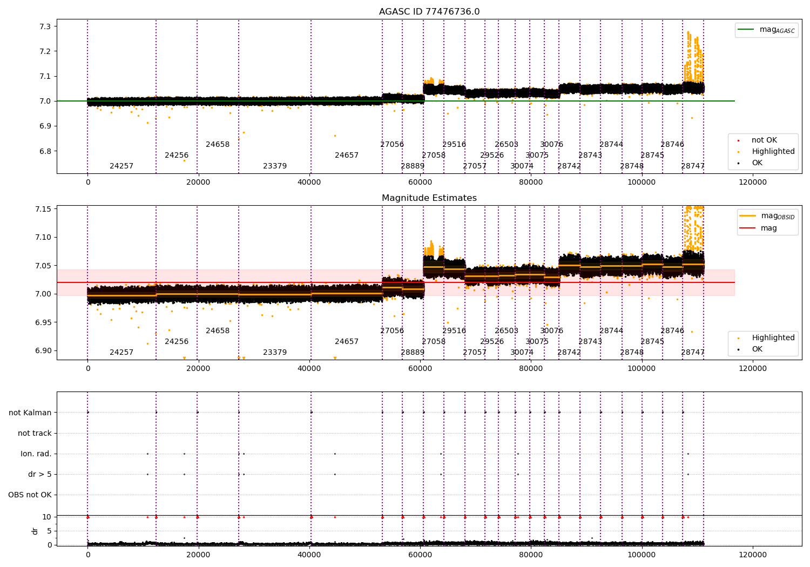Click the orange line sample beside mag OBSID legend

pyautogui.click(x=748, y=216)
